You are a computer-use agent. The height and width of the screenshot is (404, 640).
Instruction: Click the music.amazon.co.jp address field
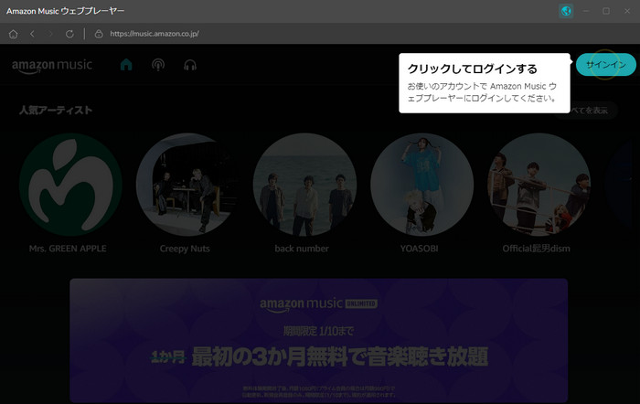155,34
